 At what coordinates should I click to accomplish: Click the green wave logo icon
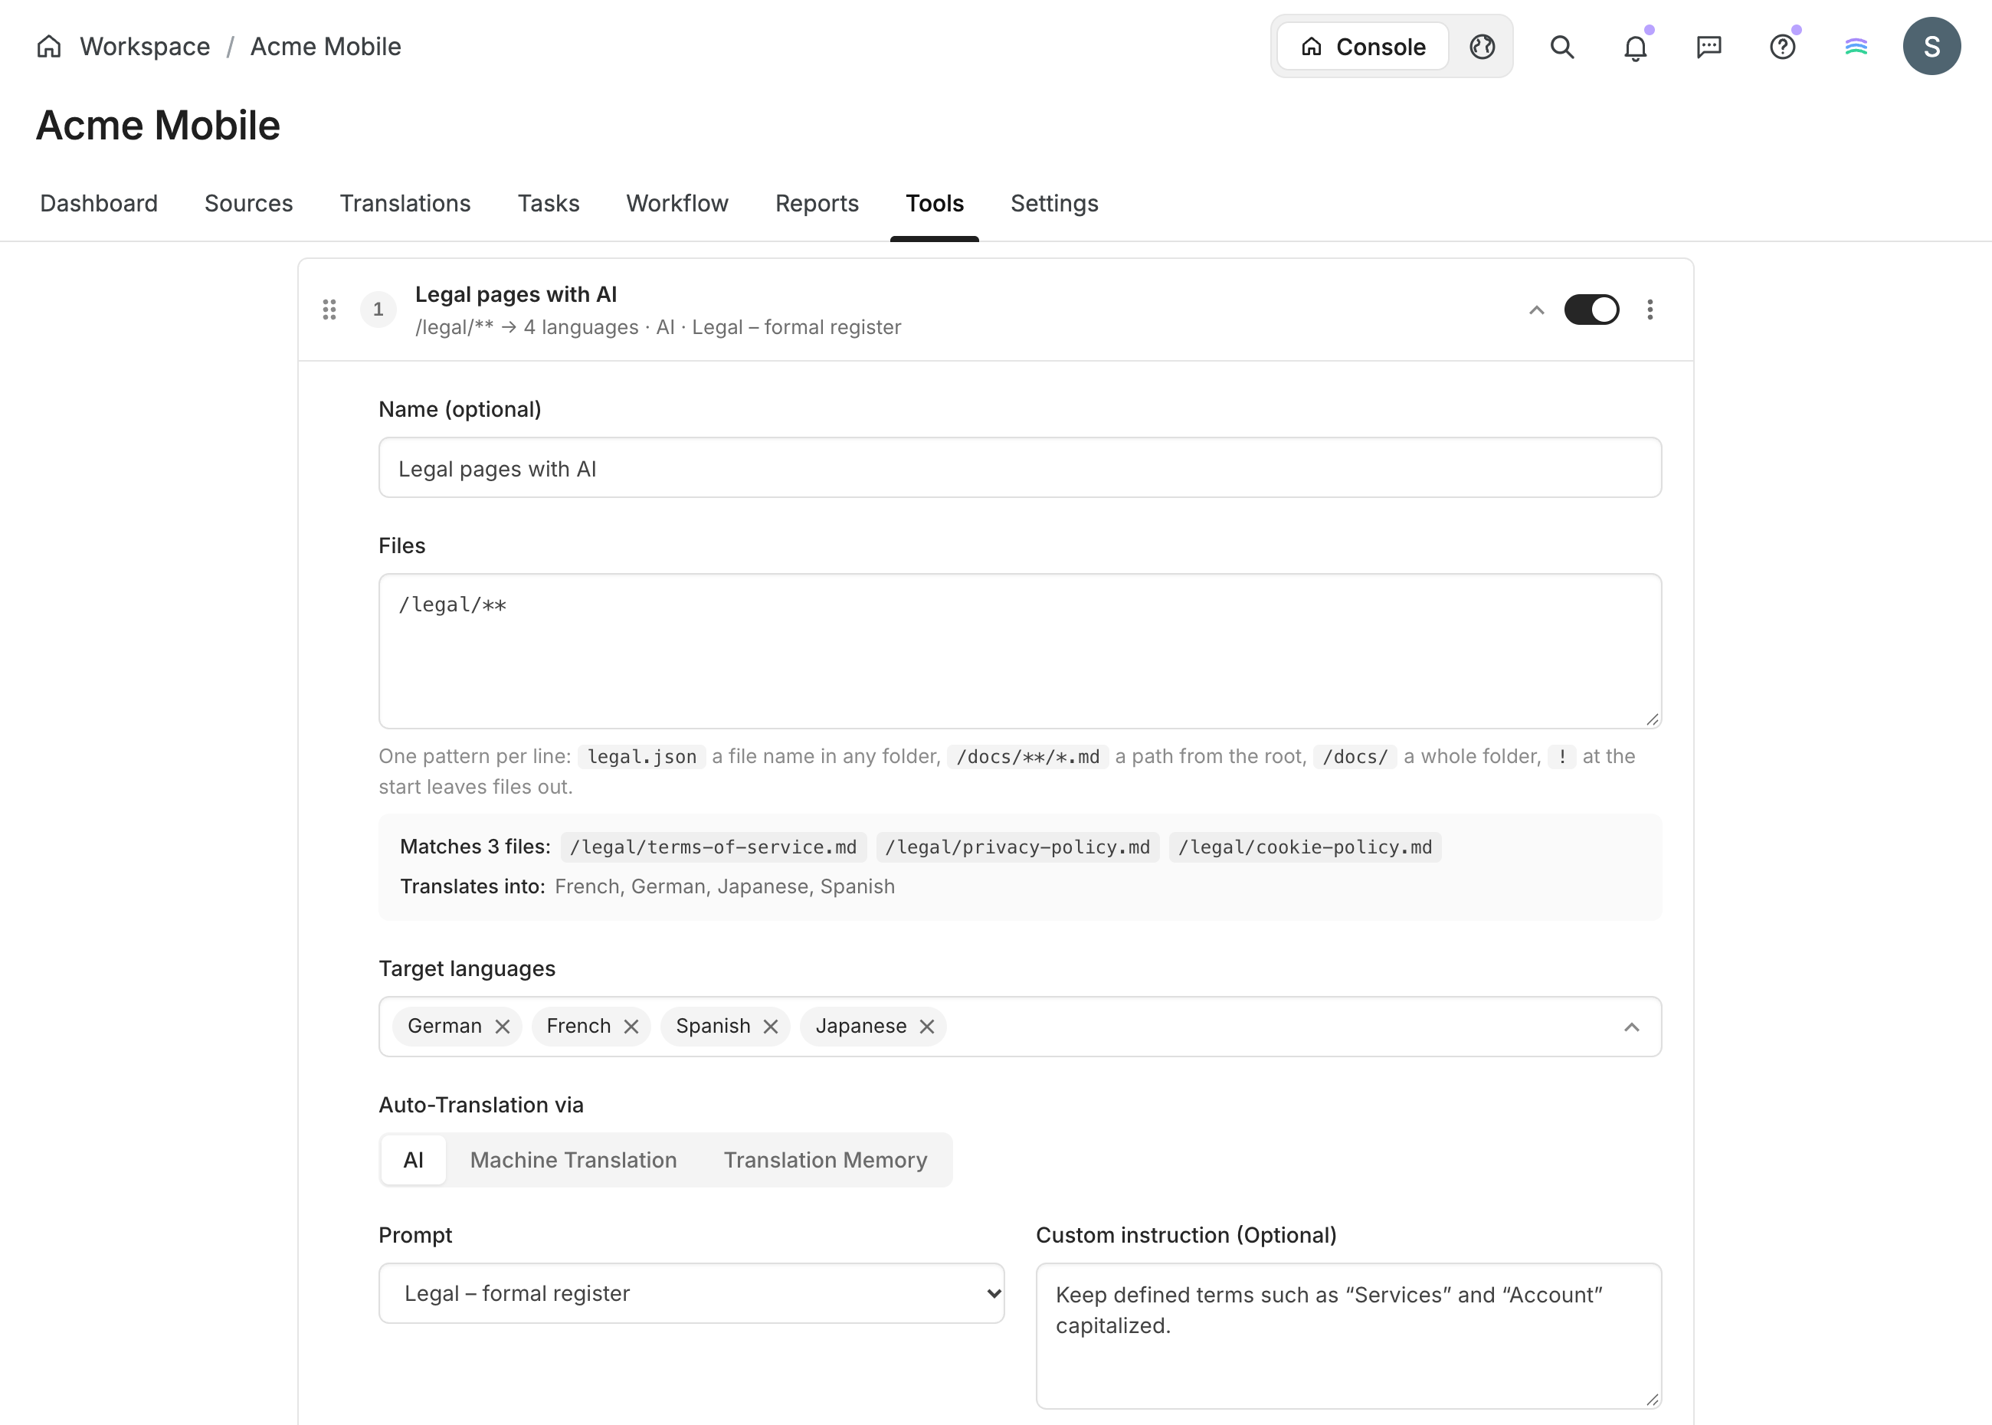pos(1855,47)
